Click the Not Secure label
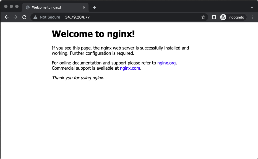 tap(50, 17)
